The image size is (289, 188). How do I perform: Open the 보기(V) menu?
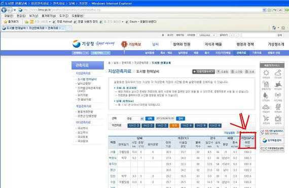pos(33,16)
